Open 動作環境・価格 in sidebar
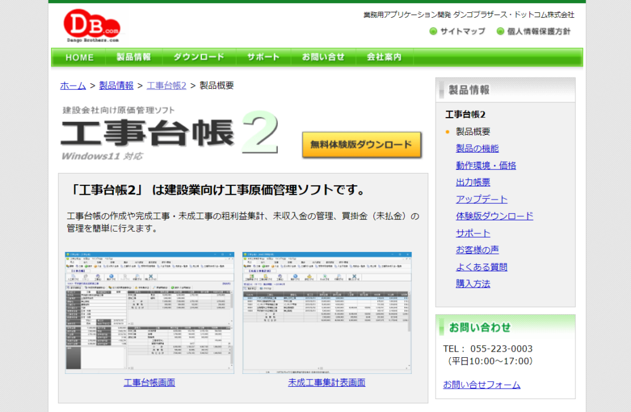Screen dimensions: 631x412 coord(486,166)
